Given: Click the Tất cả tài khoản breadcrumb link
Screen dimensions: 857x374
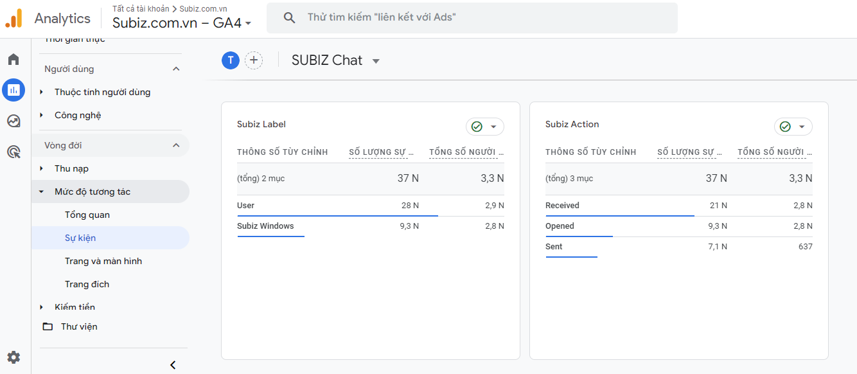Looking at the screenshot, I should click(141, 8).
